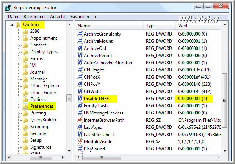Click the DWORD icon beside AutoArchiveFileNumber

point(80,62)
